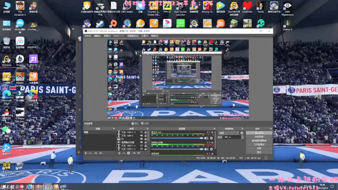Viewport: 338px width, 190px height.
Task: Click the start recording button 开始录制
Action: (259, 137)
